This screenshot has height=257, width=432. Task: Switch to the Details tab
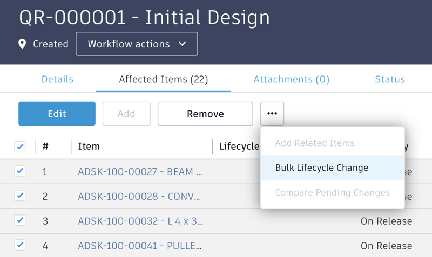57,79
